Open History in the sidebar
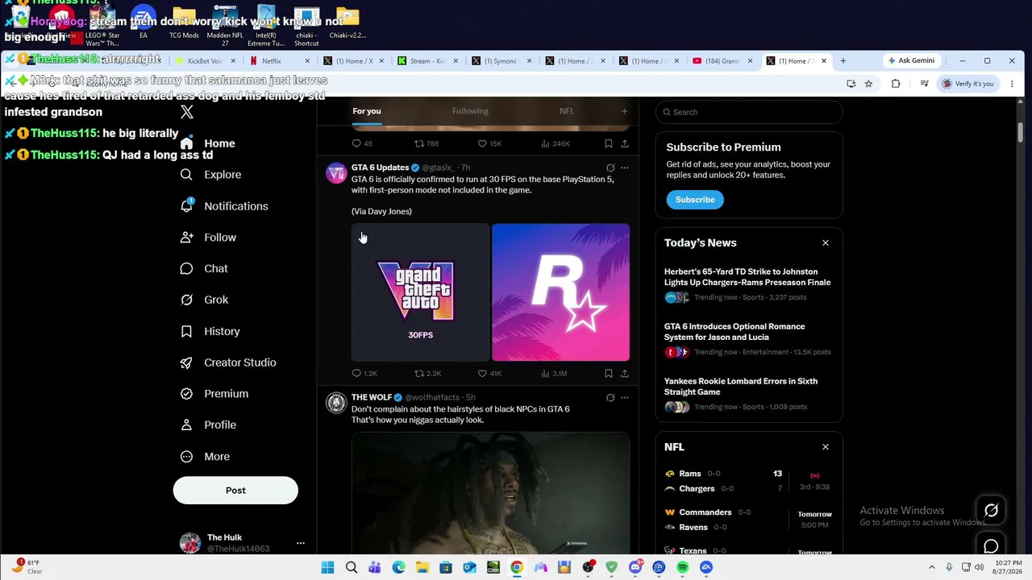 (210, 331)
